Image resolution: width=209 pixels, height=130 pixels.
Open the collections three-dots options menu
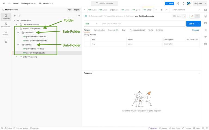pyautogui.click(x=79, y=15)
